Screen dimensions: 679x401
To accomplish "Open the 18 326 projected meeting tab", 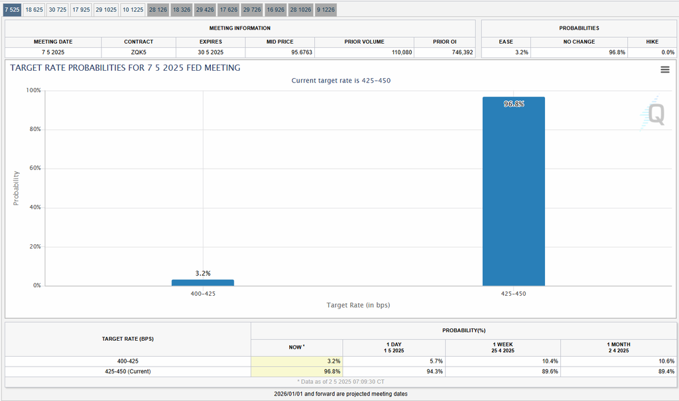I will point(181,10).
